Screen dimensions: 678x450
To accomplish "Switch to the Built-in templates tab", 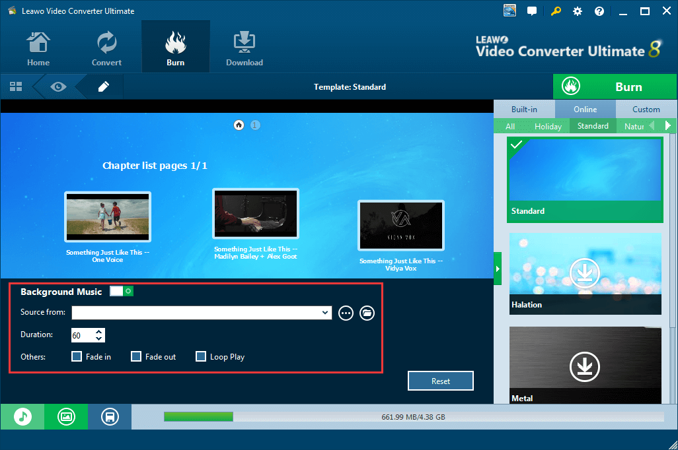I will 524,110.
